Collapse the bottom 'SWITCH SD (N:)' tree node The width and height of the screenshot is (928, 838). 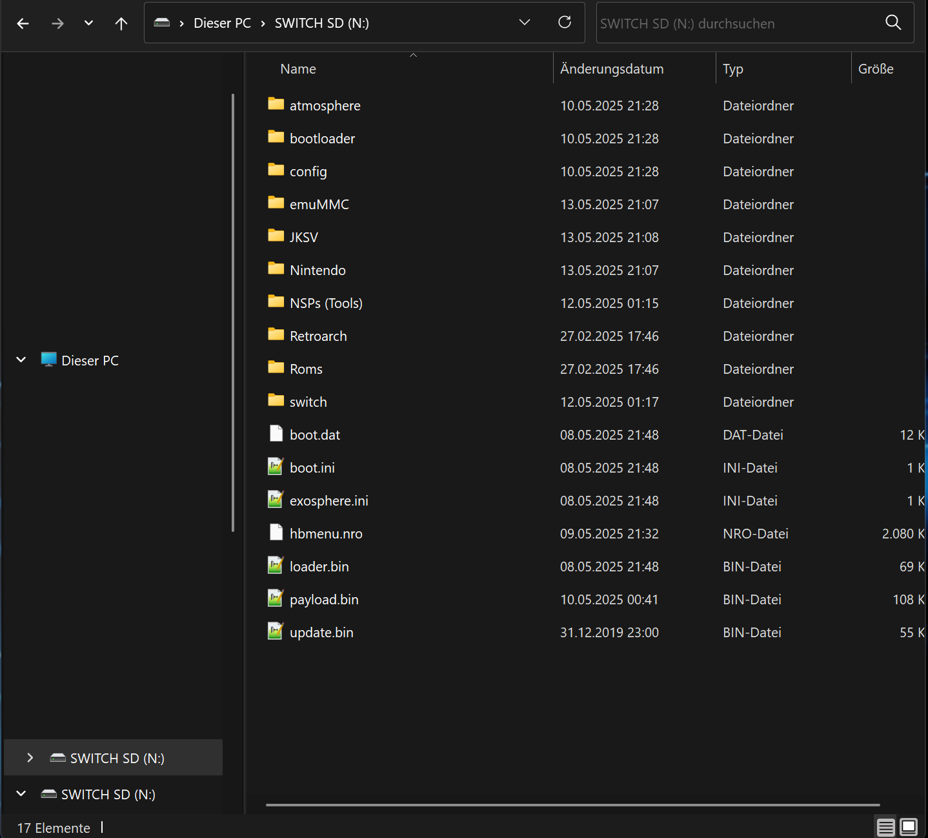coord(21,793)
